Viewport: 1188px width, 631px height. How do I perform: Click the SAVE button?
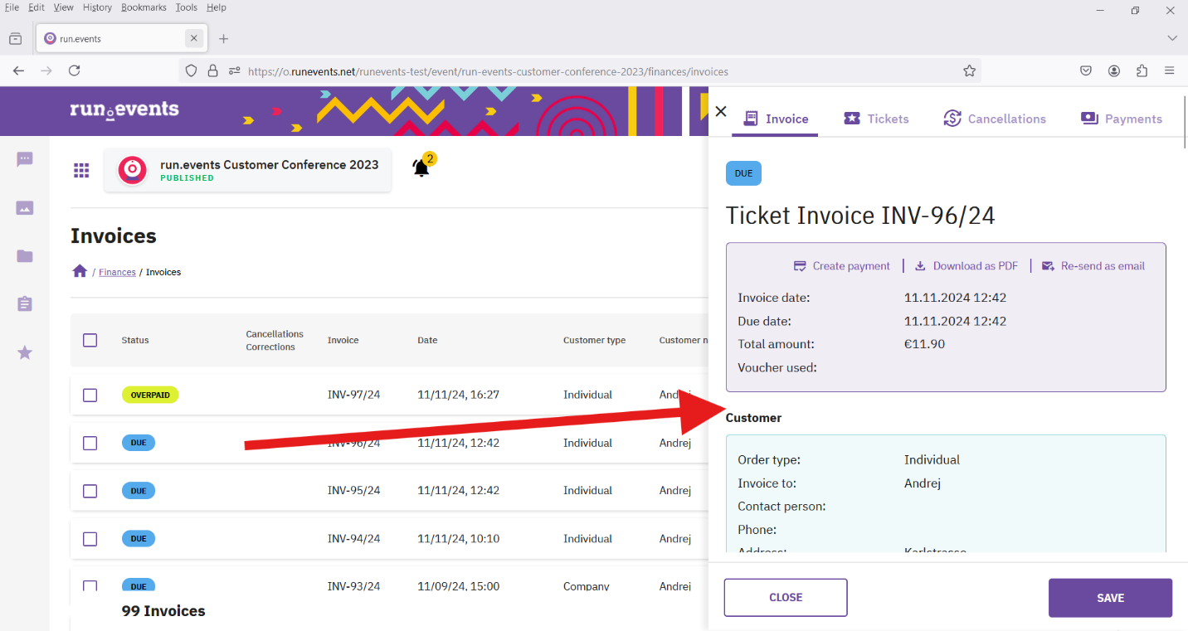(x=1110, y=598)
